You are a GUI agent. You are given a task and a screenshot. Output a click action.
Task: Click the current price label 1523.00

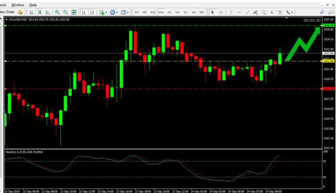pos(328,53)
